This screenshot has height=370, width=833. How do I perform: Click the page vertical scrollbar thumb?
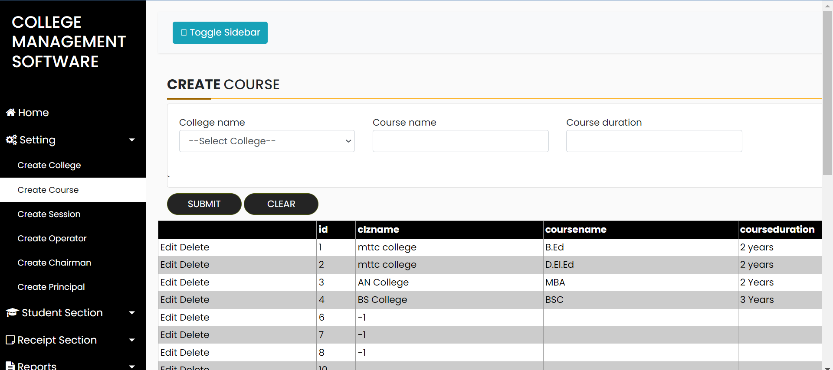point(827,93)
